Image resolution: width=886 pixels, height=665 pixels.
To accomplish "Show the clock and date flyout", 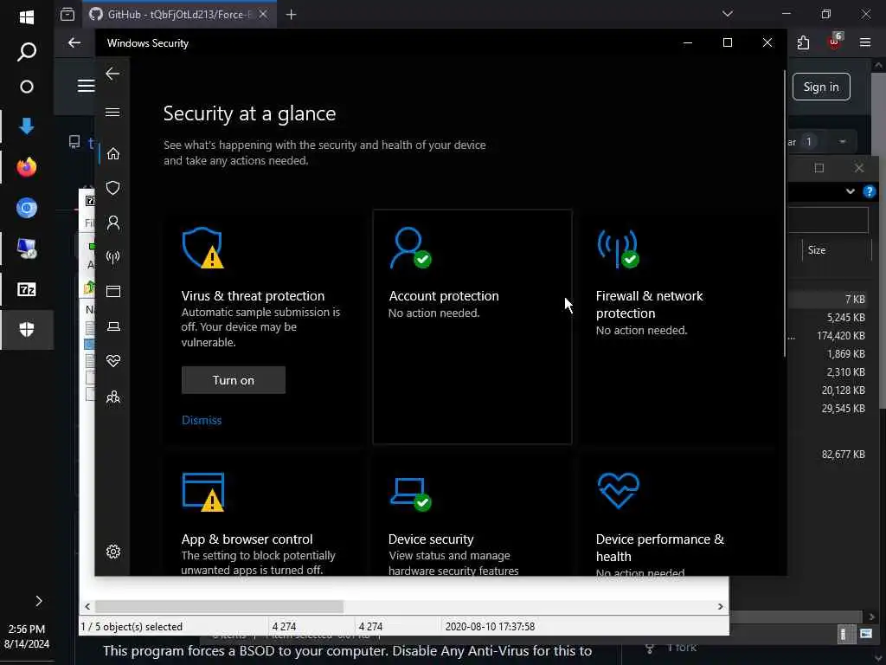I will coord(27,636).
